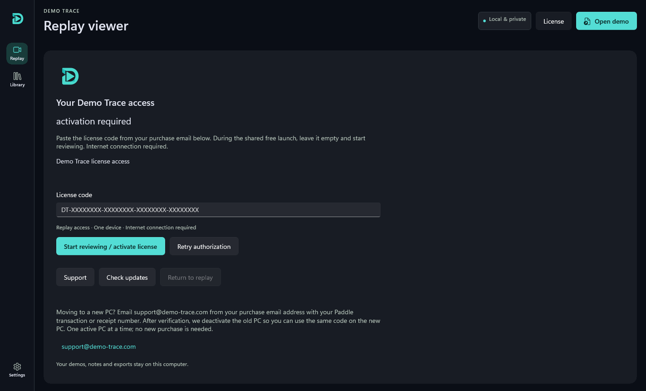Image resolution: width=646 pixels, height=391 pixels.
Task: Click the Demo Trace logo in the access card
Action: point(70,76)
